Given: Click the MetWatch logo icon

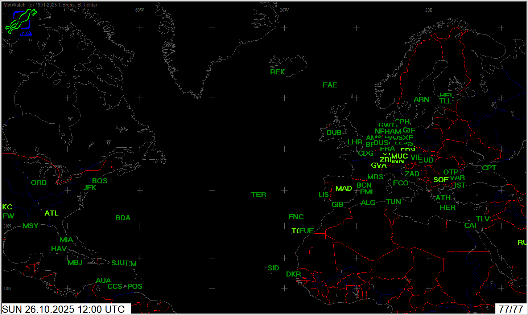Looking at the screenshot, I should [21, 22].
